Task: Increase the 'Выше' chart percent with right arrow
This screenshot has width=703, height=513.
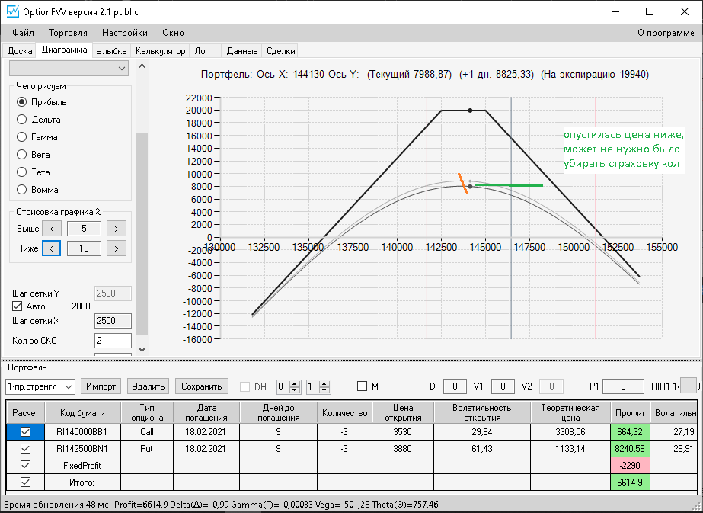Action: pos(116,229)
